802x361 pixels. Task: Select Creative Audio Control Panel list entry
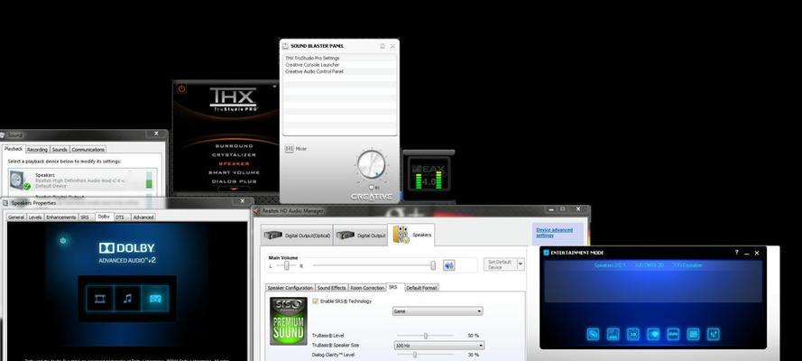tap(340, 71)
